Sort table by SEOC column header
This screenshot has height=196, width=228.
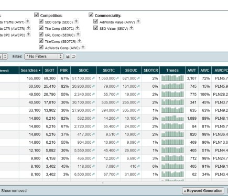pos(83,71)
